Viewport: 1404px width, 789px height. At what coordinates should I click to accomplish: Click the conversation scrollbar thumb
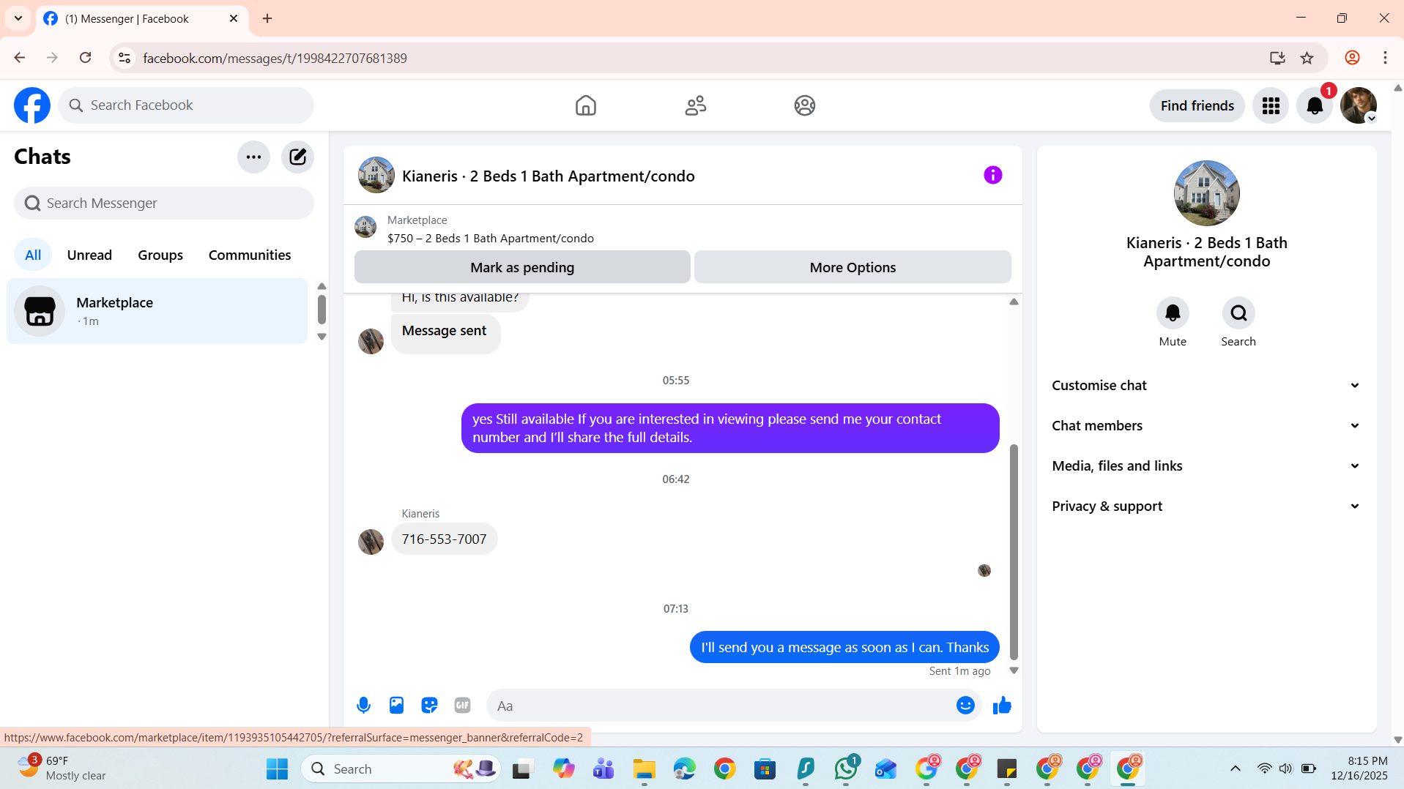click(x=1014, y=552)
